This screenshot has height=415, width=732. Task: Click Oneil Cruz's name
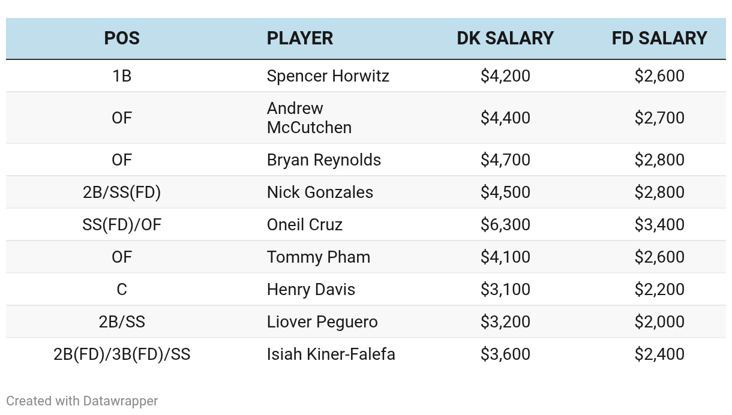click(x=305, y=225)
